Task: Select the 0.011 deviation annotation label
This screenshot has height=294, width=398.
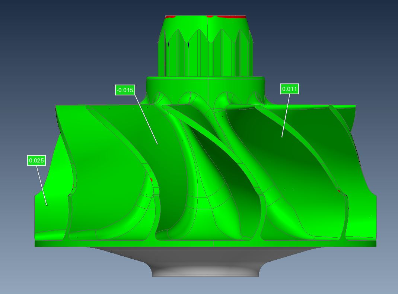Action: pos(290,89)
